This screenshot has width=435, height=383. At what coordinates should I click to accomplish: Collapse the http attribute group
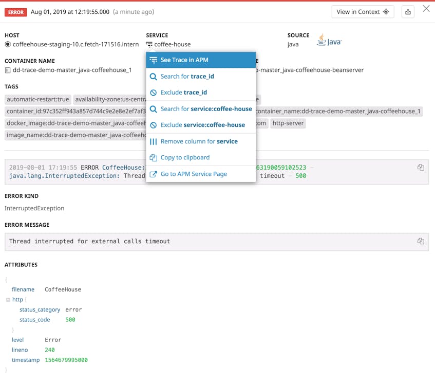tap(8, 300)
